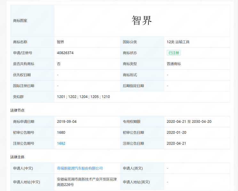Click the 是否共有商标 label cell
This screenshot has height=191, width=238.
pos(24,64)
